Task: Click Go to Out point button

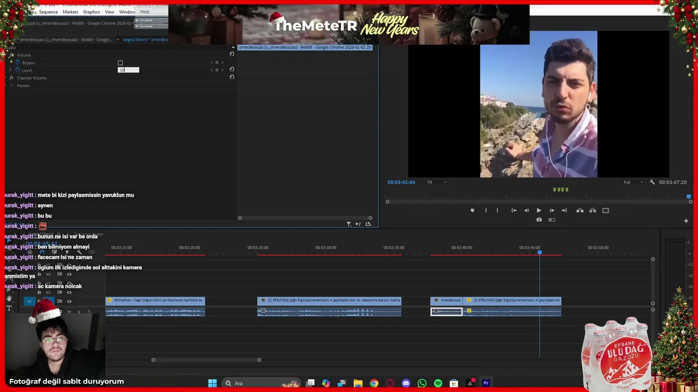Action: (564, 210)
